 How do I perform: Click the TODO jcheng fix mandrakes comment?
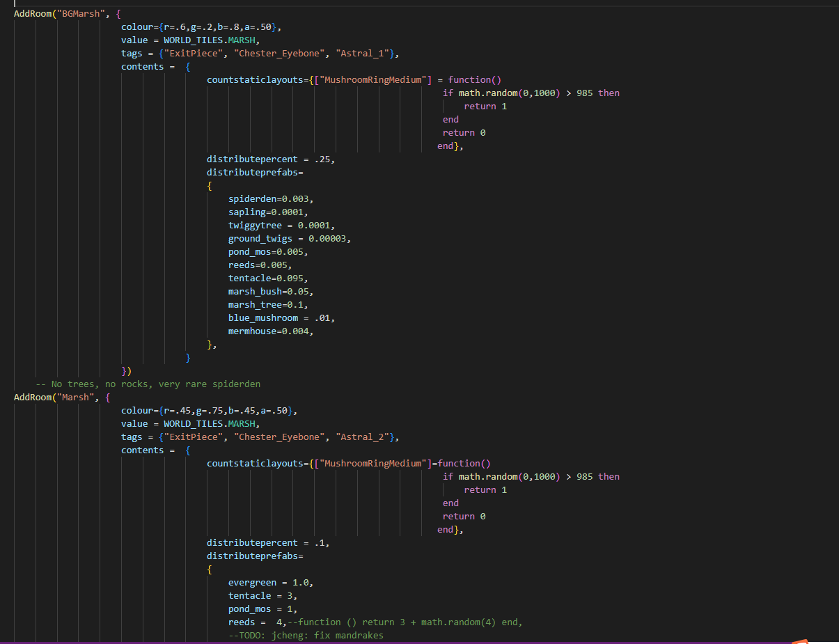coord(306,636)
